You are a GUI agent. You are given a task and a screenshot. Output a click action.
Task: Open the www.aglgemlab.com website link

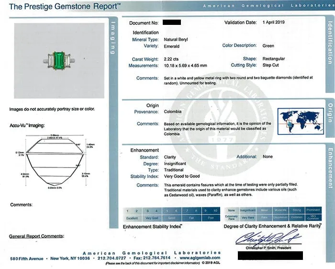(x=200, y=258)
